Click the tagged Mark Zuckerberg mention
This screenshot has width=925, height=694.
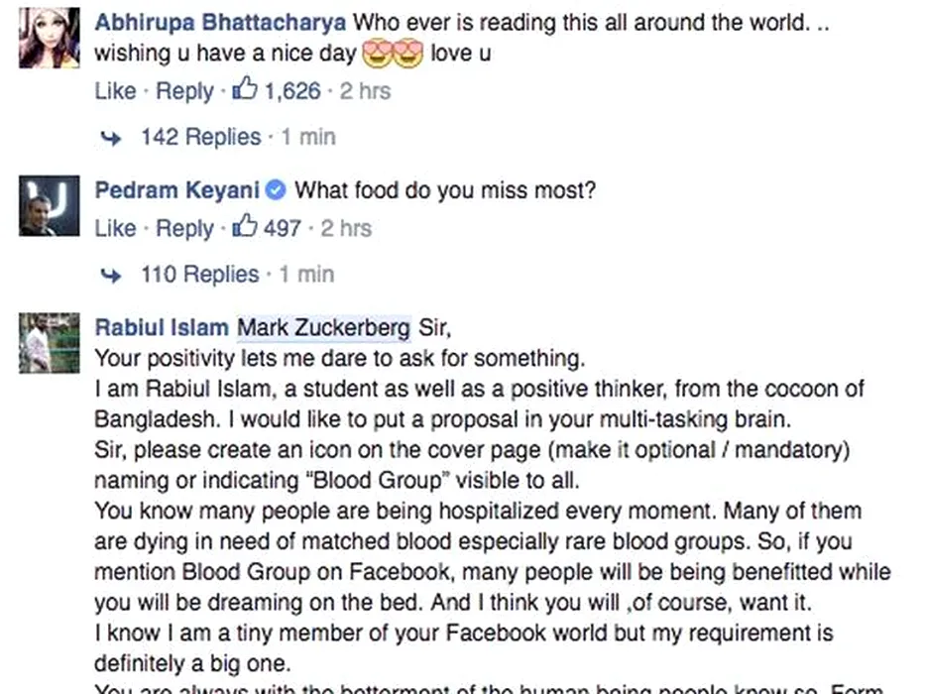324,327
